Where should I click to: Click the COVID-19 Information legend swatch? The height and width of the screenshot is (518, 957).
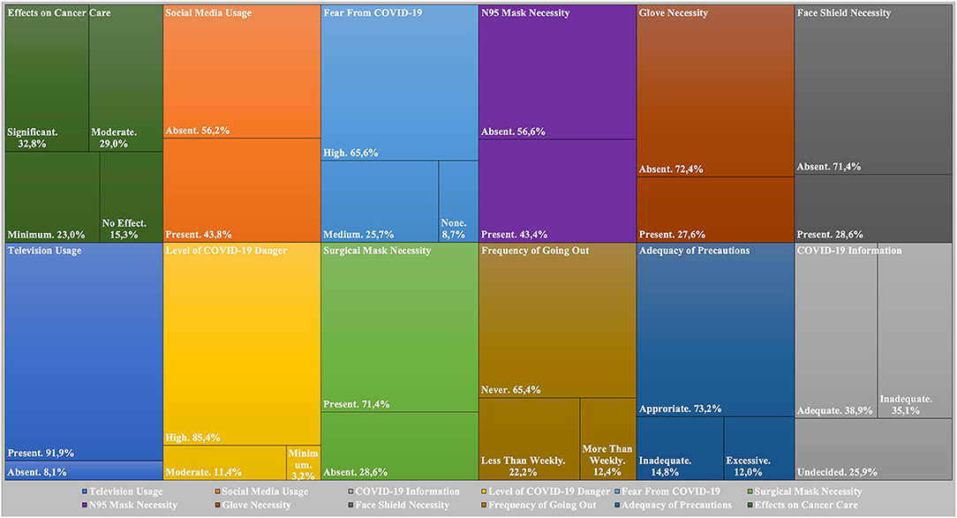point(351,492)
